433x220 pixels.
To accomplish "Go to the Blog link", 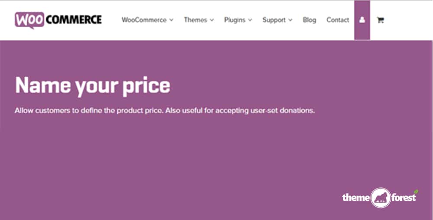I will click(309, 20).
